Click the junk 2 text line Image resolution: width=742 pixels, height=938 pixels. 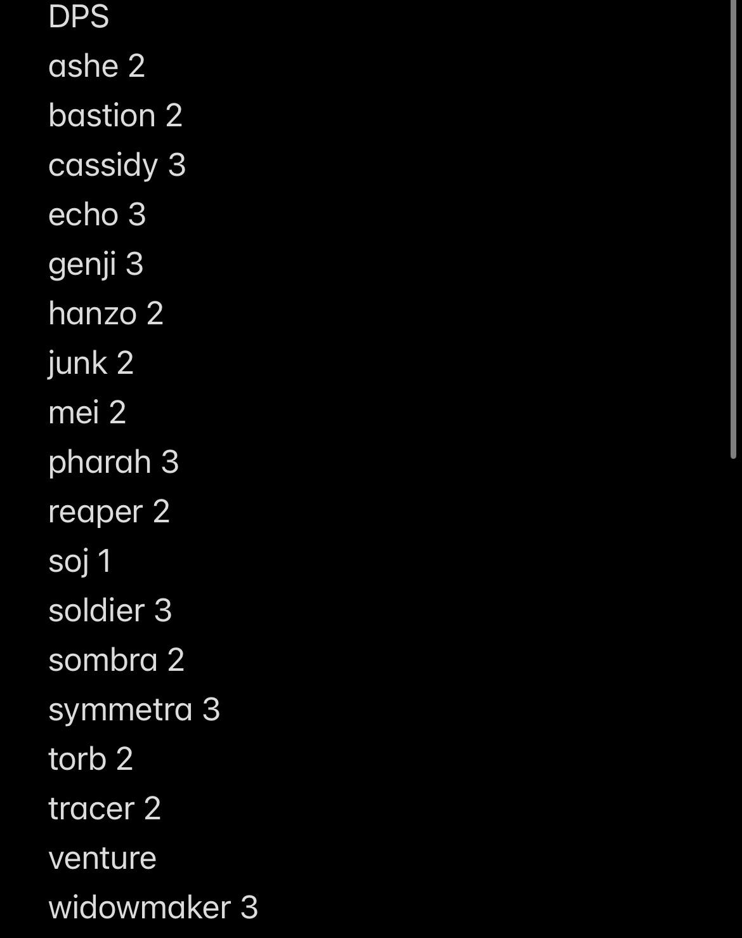click(91, 363)
